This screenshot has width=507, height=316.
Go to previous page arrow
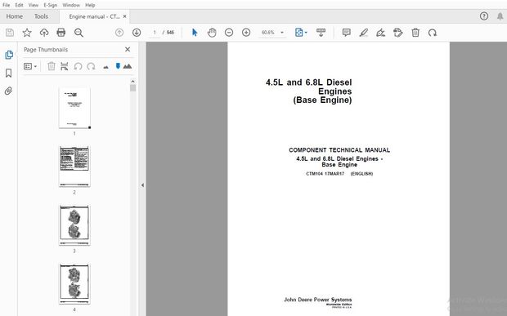[x=119, y=33]
